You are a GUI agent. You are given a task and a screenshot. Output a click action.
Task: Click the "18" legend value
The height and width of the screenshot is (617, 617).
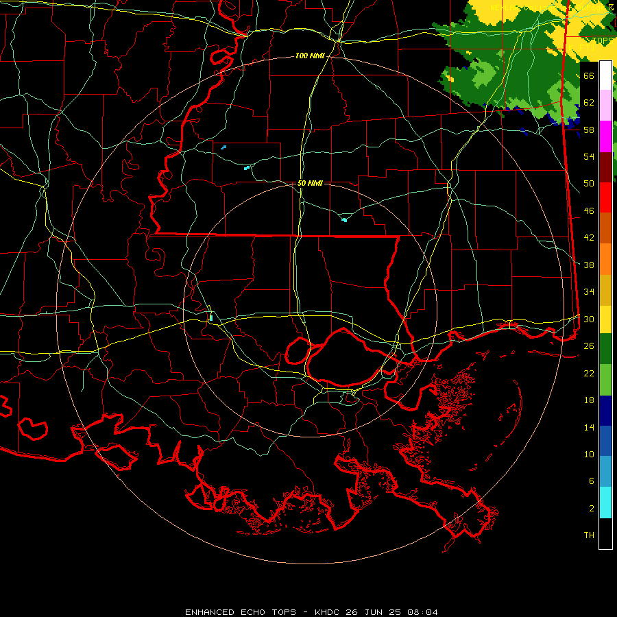589,400
